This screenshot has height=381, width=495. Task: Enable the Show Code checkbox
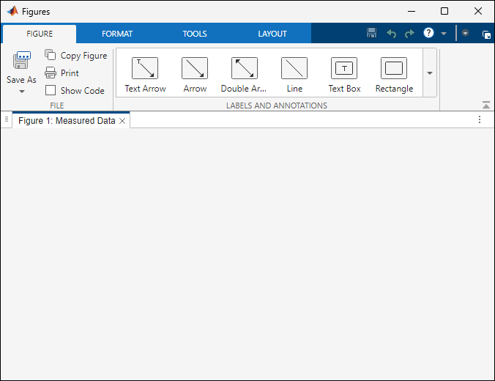pyautogui.click(x=51, y=90)
